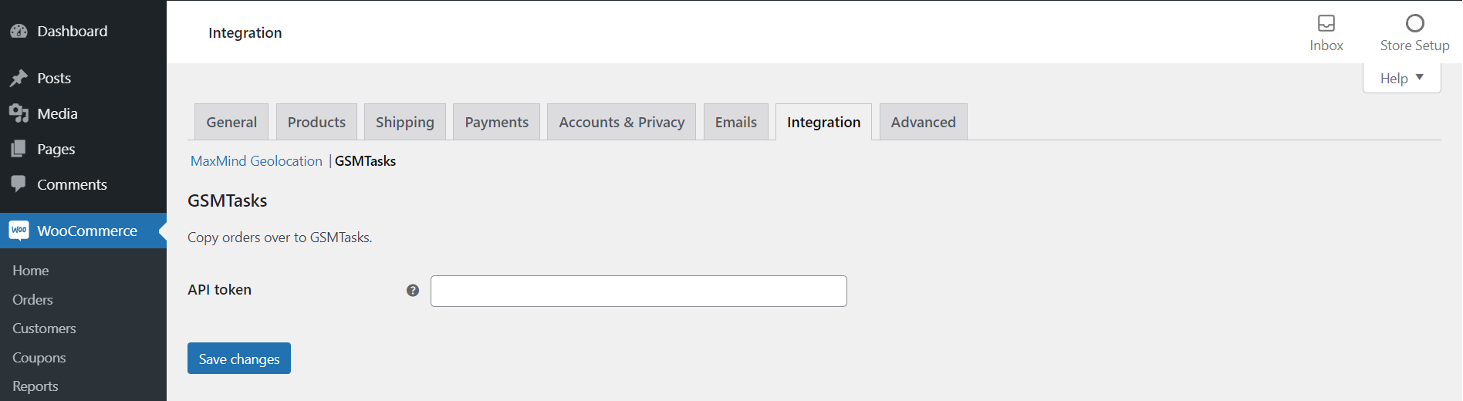
Task: Click the Comments speech bubble icon
Action: click(19, 184)
